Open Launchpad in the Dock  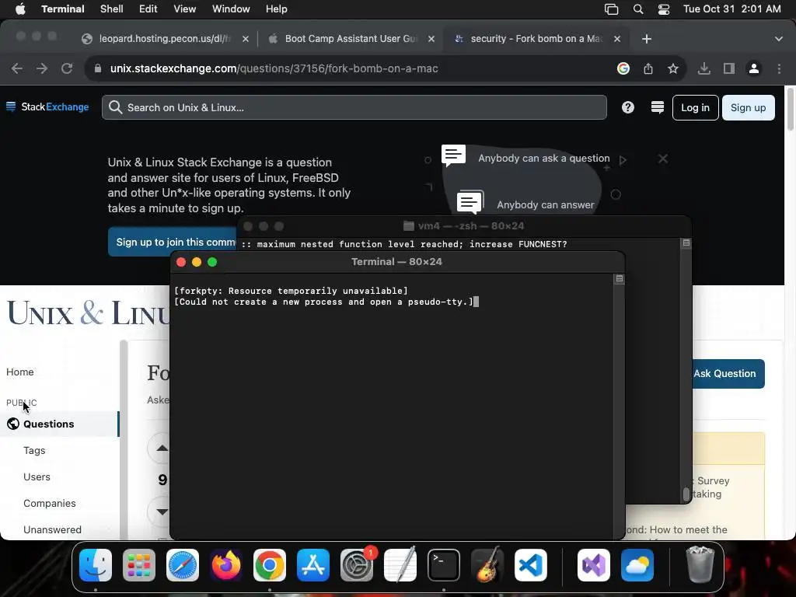pyautogui.click(x=139, y=565)
